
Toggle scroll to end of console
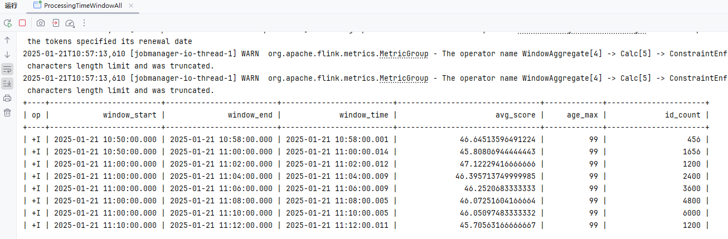[7, 84]
